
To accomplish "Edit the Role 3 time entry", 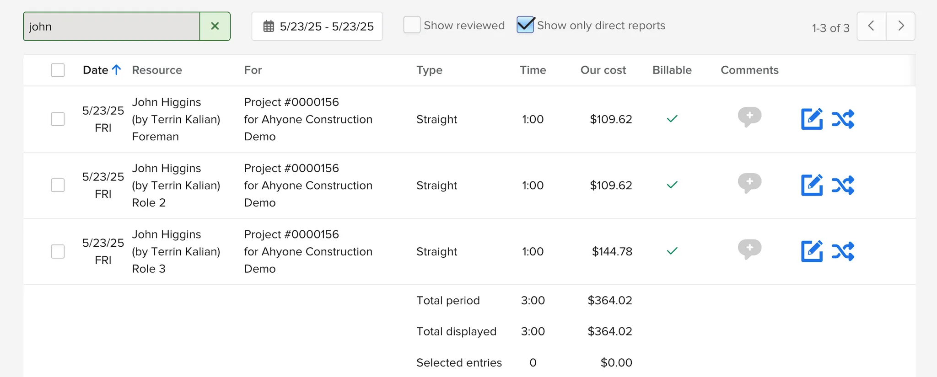I will (x=812, y=251).
